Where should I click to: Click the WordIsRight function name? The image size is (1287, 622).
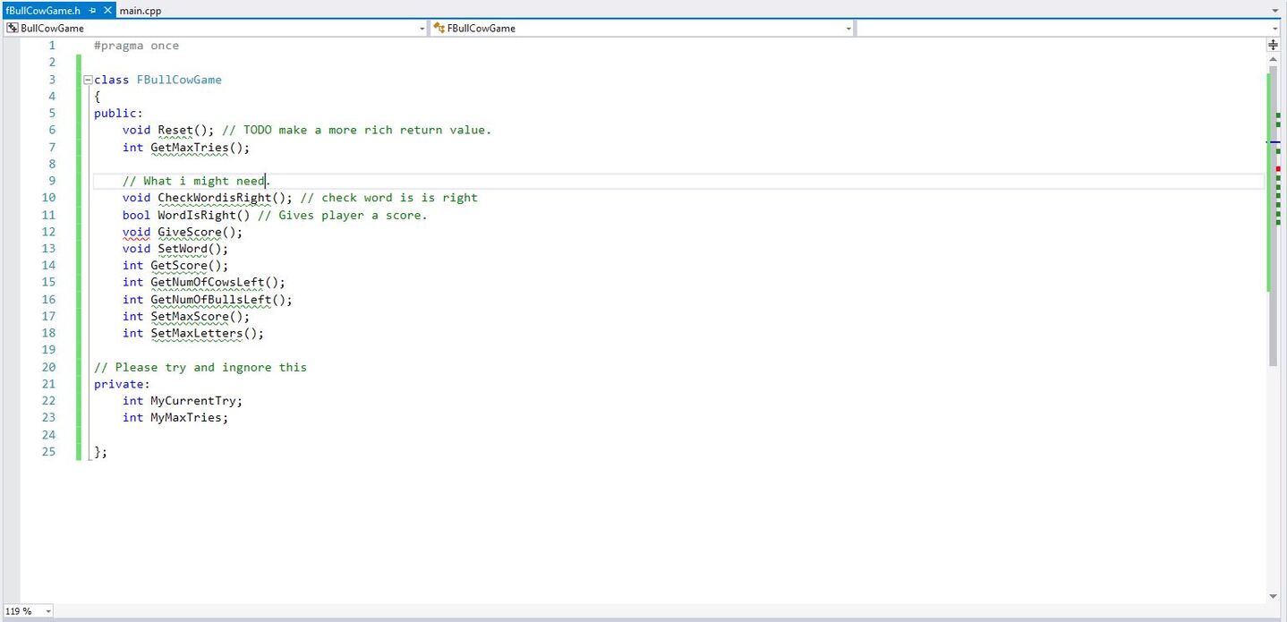[197, 215]
